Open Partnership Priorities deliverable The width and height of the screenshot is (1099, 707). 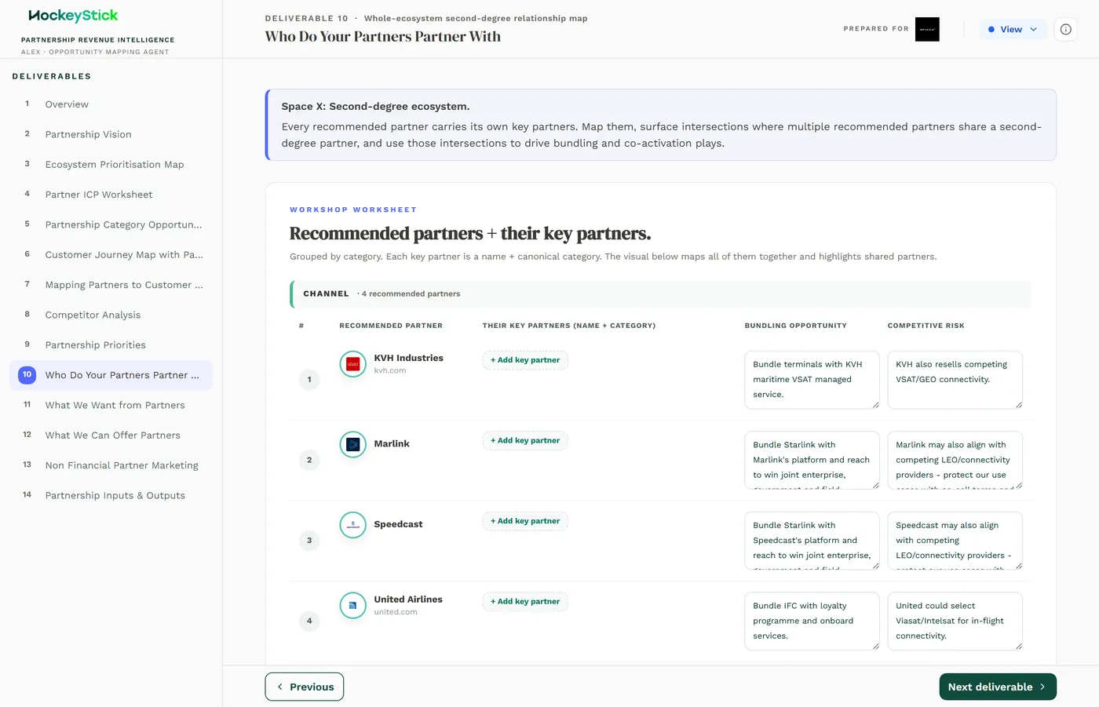pyautogui.click(x=111, y=345)
